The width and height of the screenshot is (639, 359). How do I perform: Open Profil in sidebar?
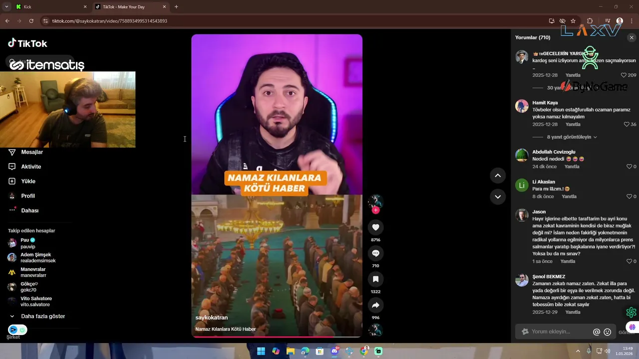click(28, 196)
